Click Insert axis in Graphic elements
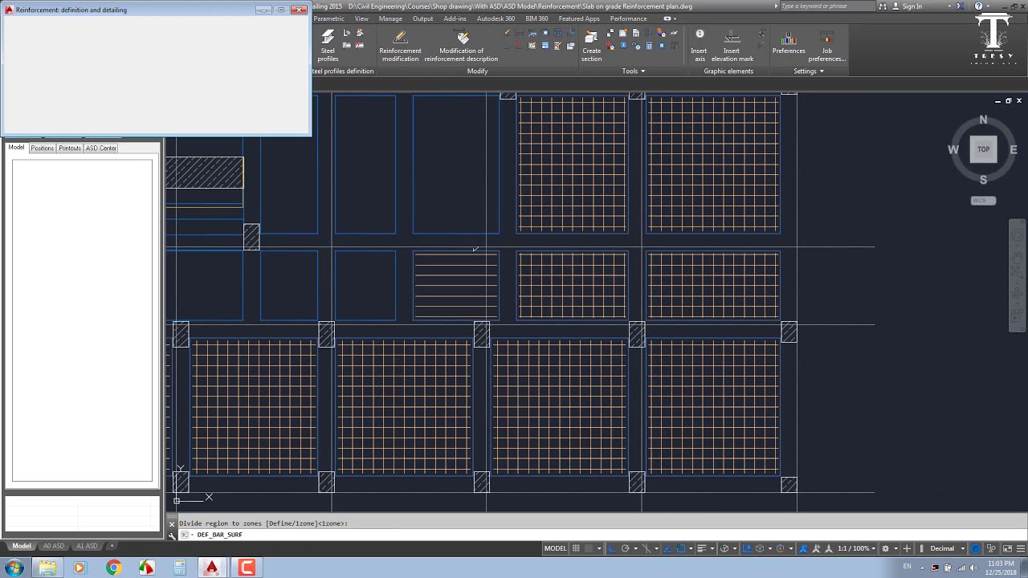 tap(700, 46)
